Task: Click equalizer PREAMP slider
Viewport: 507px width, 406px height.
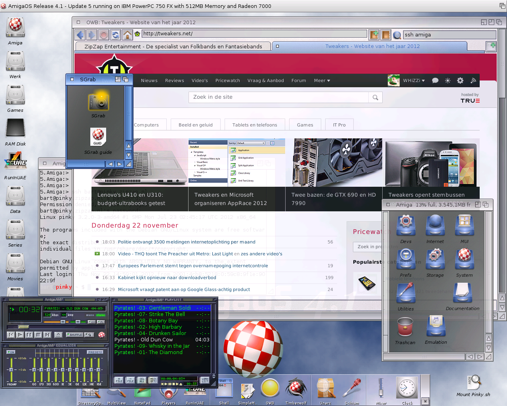Action: pos(11,370)
